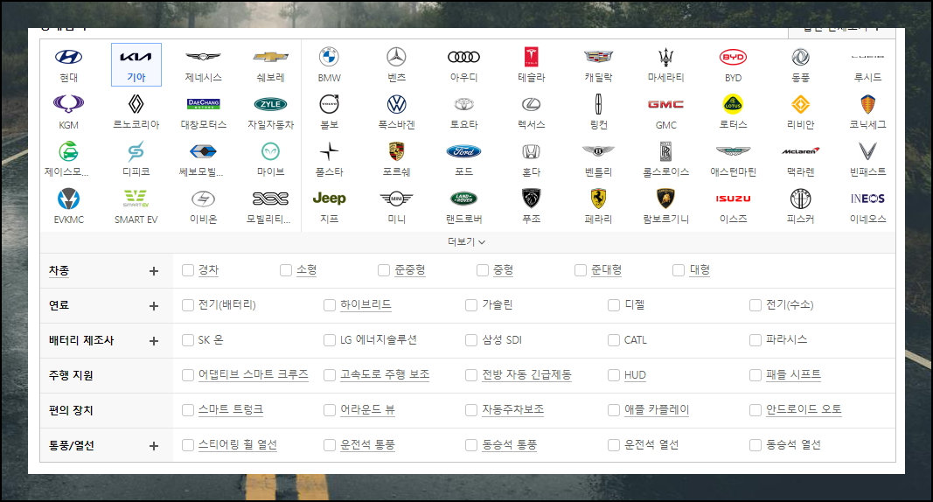Click the 편의 장치 row label
This screenshot has height=502, width=933.
(71, 410)
